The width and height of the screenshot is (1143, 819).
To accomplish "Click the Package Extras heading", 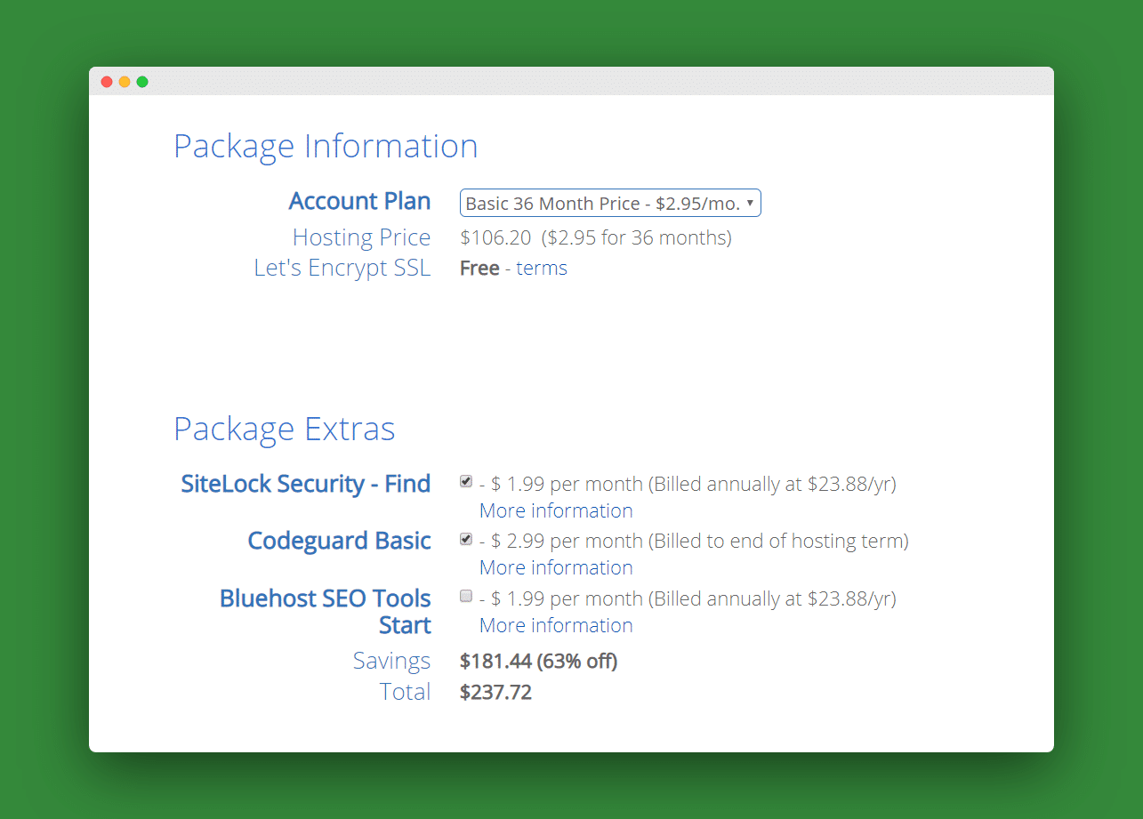I will coord(285,429).
